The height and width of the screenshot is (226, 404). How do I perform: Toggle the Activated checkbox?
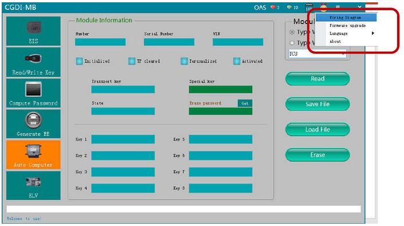(237, 61)
